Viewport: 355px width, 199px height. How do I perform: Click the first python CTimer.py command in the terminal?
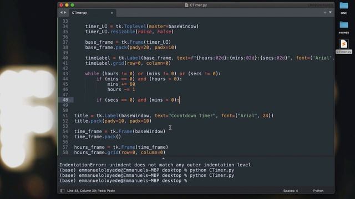tap(212, 170)
